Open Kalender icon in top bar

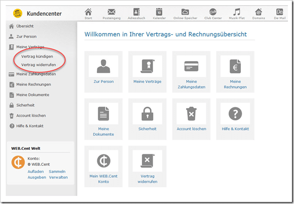[159, 12]
